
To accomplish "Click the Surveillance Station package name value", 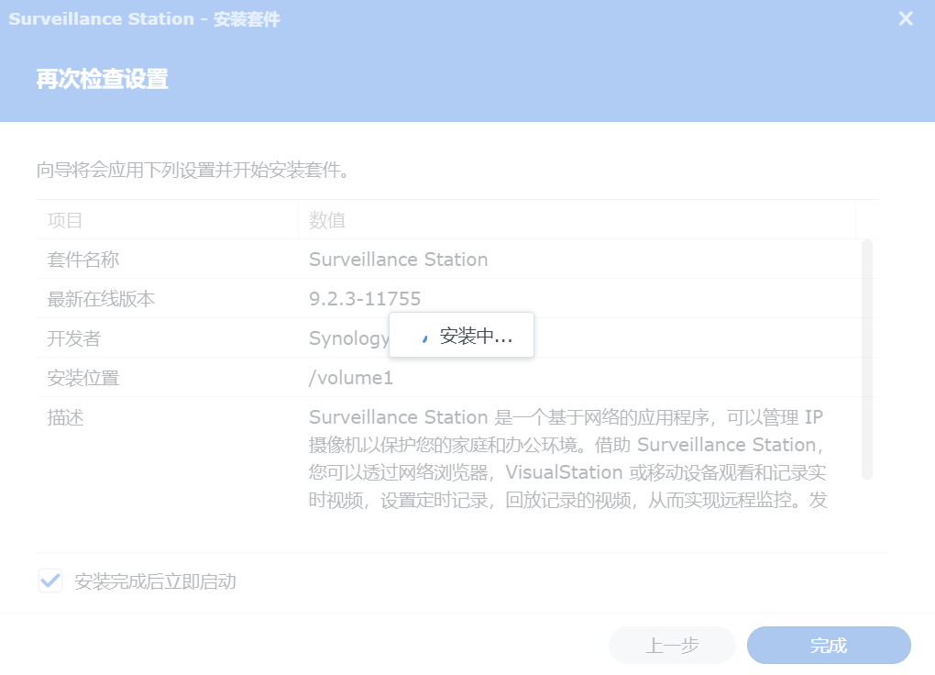I will tap(398, 260).
